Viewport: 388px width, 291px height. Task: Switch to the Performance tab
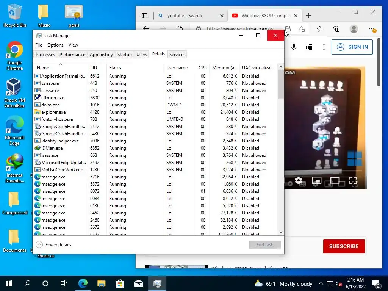72,55
